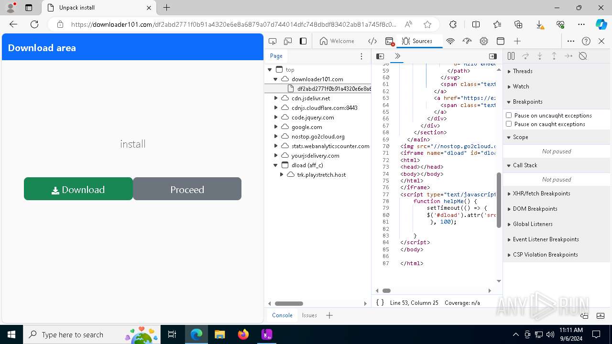This screenshot has height=344, width=612.
Task: Pause script execution in debugger
Action: point(511,56)
